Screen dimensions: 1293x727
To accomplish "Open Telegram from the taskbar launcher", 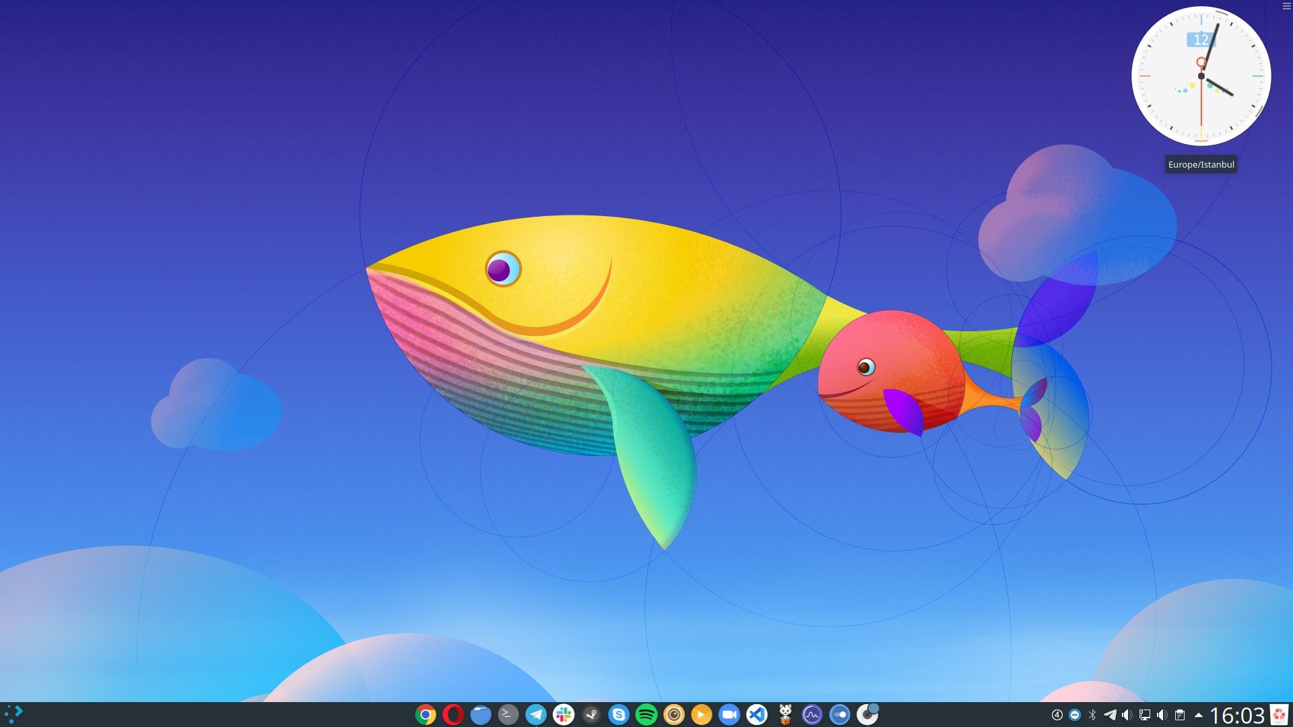I will (x=536, y=714).
